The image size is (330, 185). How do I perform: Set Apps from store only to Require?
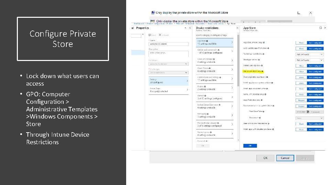click(x=301, y=100)
